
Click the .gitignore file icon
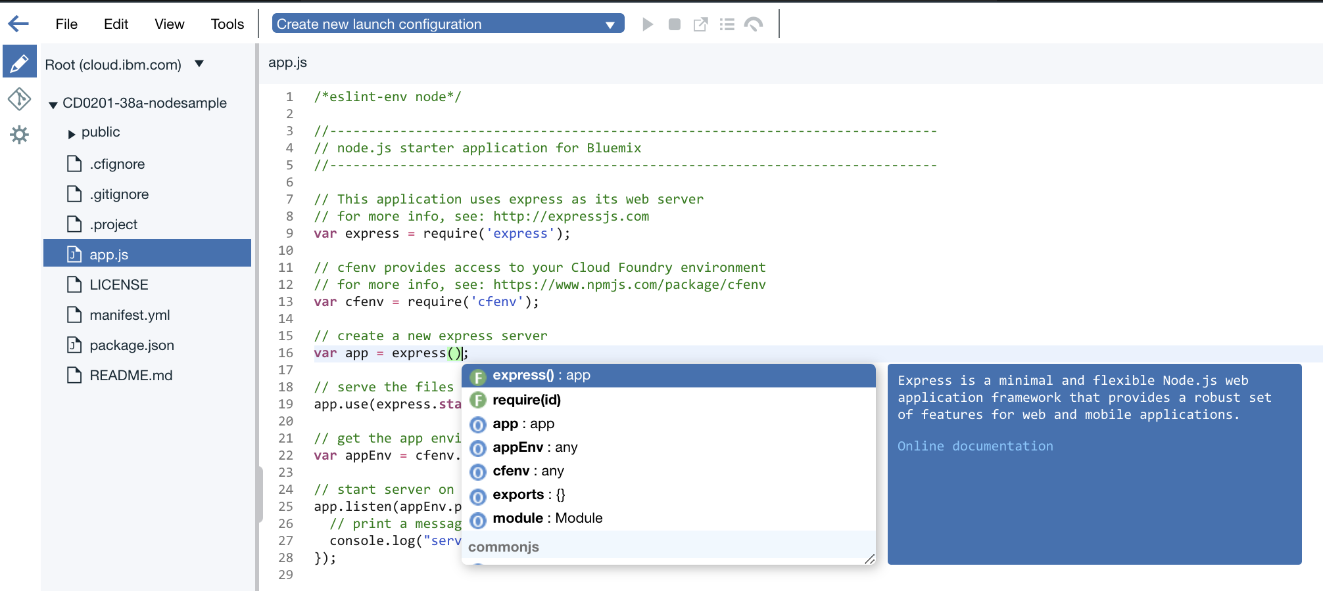point(74,194)
